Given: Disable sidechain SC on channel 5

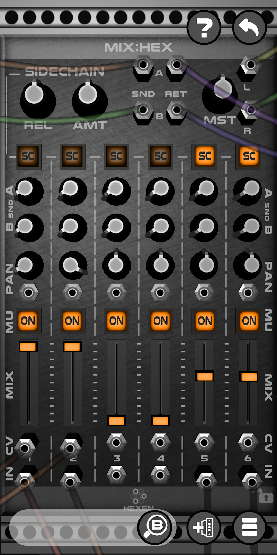Looking at the screenshot, I should tap(205, 156).
